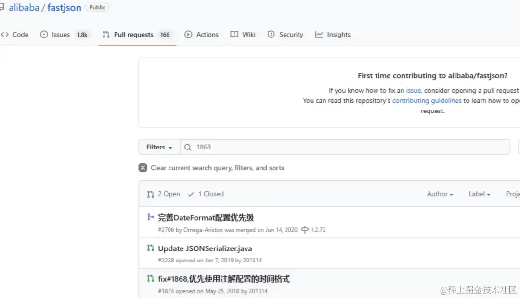Screen dimensions: 520x298
Task: Open author 201314 on PR #1874
Action: (258, 291)
